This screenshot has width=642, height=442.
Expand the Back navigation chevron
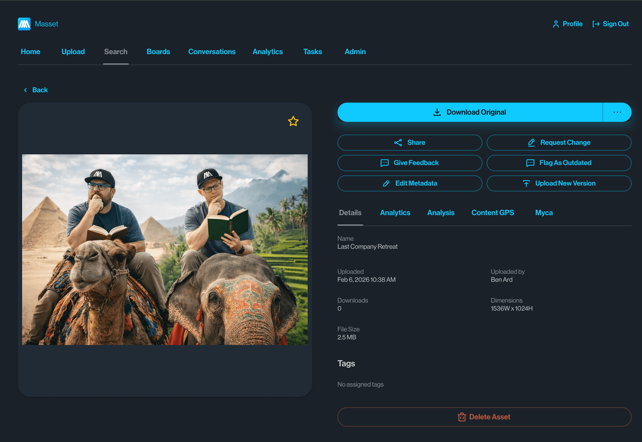coord(25,90)
